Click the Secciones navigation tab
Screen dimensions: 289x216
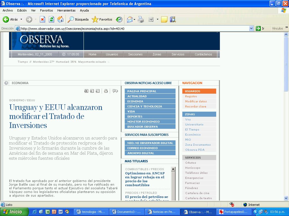pos(135,54)
